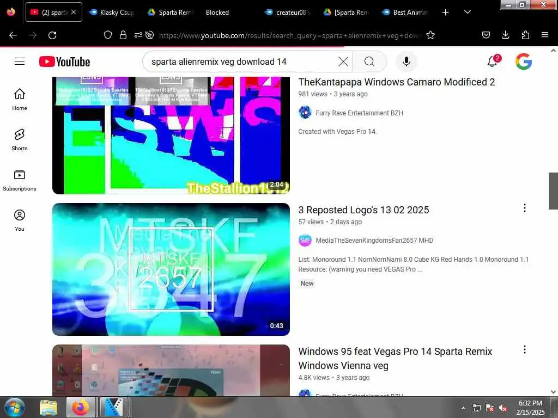This screenshot has height=418, width=558.
Task: Click the page vertical scrollbar thumb
Action: pos(553,191)
